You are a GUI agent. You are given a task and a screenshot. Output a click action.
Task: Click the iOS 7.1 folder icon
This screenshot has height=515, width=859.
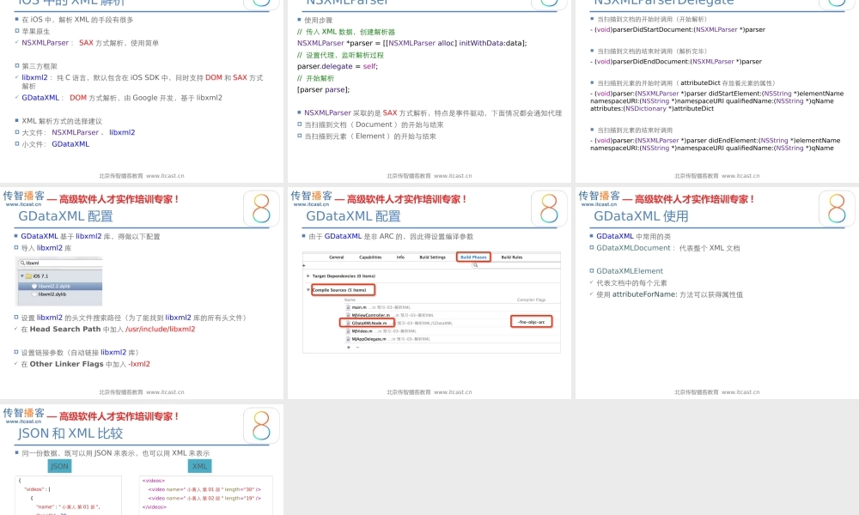click(29, 276)
